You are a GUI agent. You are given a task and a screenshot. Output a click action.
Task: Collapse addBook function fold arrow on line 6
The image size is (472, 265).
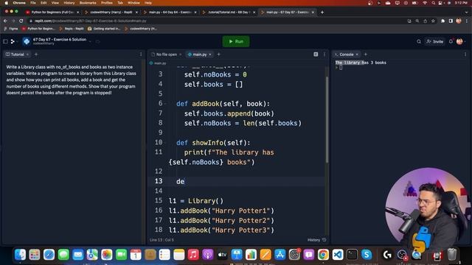coord(165,103)
